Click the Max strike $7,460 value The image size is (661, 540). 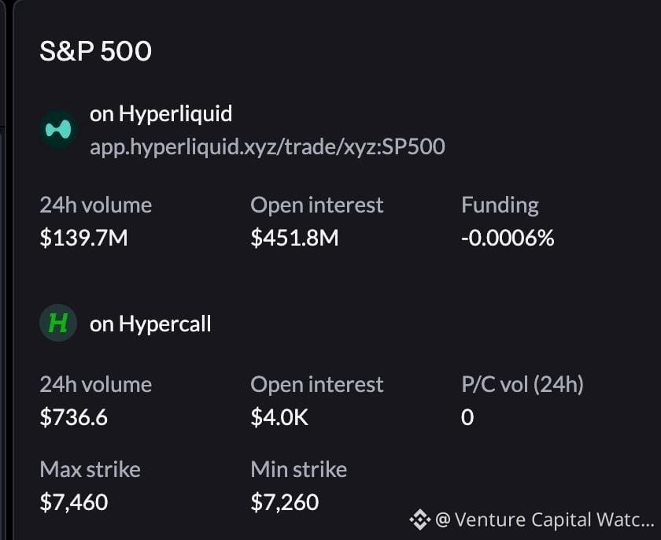[x=74, y=502]
